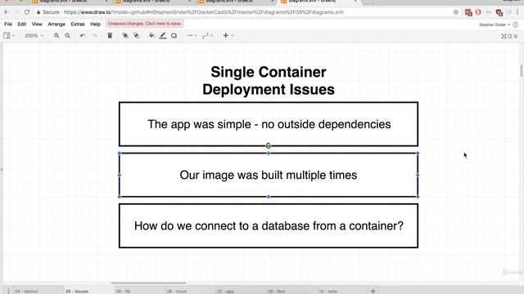The height and width of the screenshot is (294, 524).
Task: Click the browser address bar URL
Action: [203, 12]
